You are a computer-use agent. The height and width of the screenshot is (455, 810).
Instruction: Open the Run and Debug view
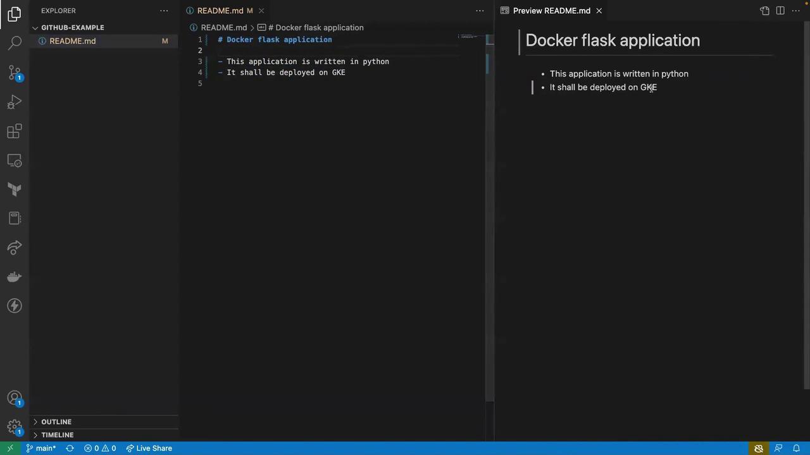tap(15, 102)
